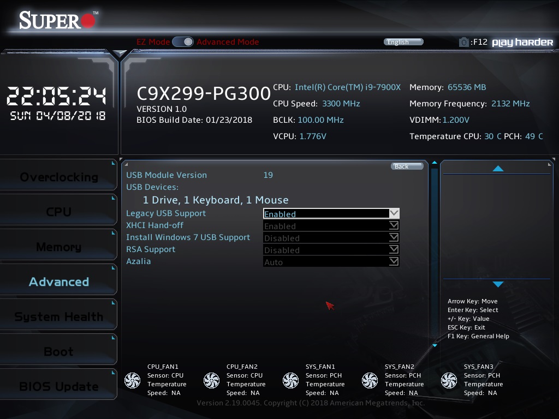
Task: Expand the XHCI Hand-off dropdown
Action: tap(331, 226)
